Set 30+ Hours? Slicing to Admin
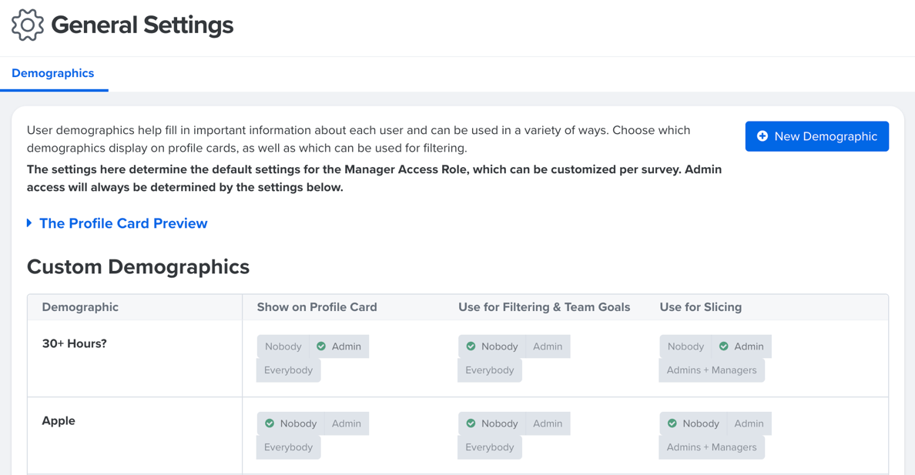Image resolution: width=915 pixels, height=475 pixels. click(742, 346)
